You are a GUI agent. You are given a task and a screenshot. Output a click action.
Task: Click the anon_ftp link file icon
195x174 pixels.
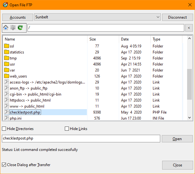[x=7, y=88]
